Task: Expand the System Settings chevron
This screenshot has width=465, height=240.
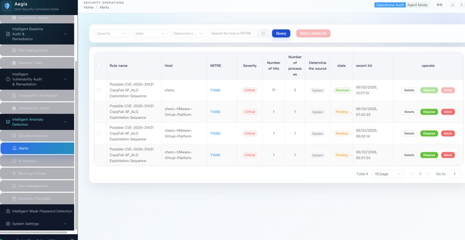Action: pos(65,224)
